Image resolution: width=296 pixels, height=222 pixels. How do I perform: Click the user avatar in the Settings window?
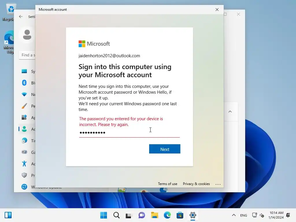point(27,35)
